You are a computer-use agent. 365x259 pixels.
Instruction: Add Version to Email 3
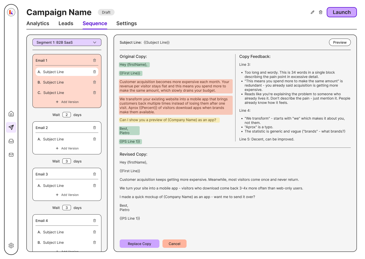coord(67,195)
